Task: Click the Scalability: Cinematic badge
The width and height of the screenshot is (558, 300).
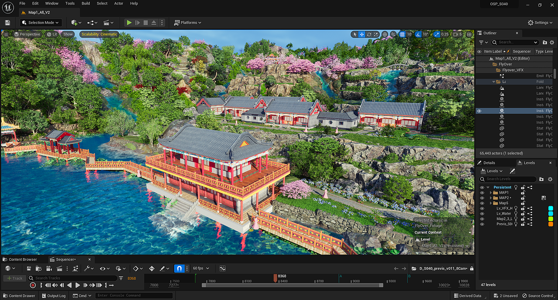Action: [x=99, y=34]
